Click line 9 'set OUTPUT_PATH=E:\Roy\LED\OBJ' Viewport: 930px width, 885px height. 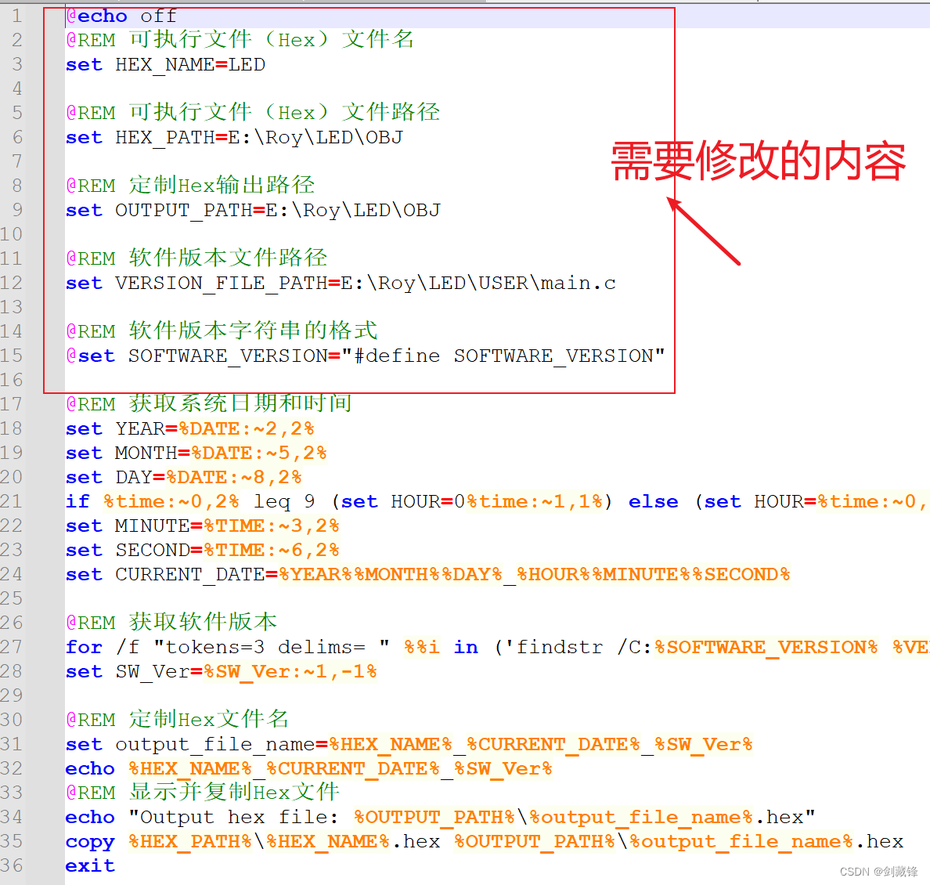tap(254, 211)
